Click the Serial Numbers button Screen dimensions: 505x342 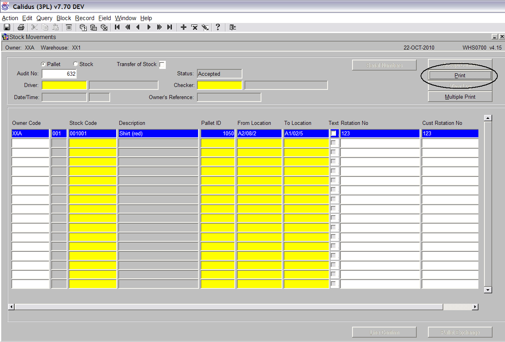pos(384,65)
